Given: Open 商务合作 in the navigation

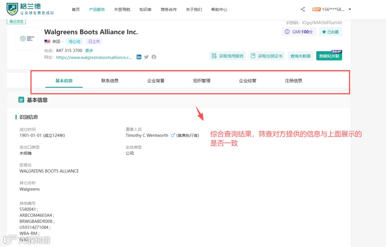Looking at the screenshot, I should pos(169,10).
